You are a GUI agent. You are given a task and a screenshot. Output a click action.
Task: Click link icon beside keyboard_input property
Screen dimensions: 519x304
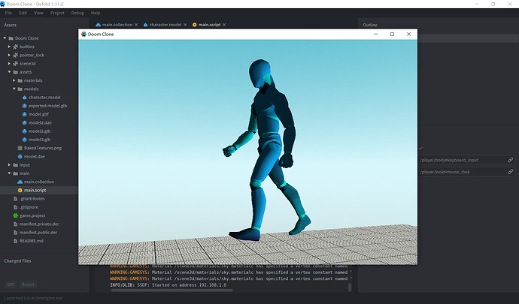[x=510, y=160]
